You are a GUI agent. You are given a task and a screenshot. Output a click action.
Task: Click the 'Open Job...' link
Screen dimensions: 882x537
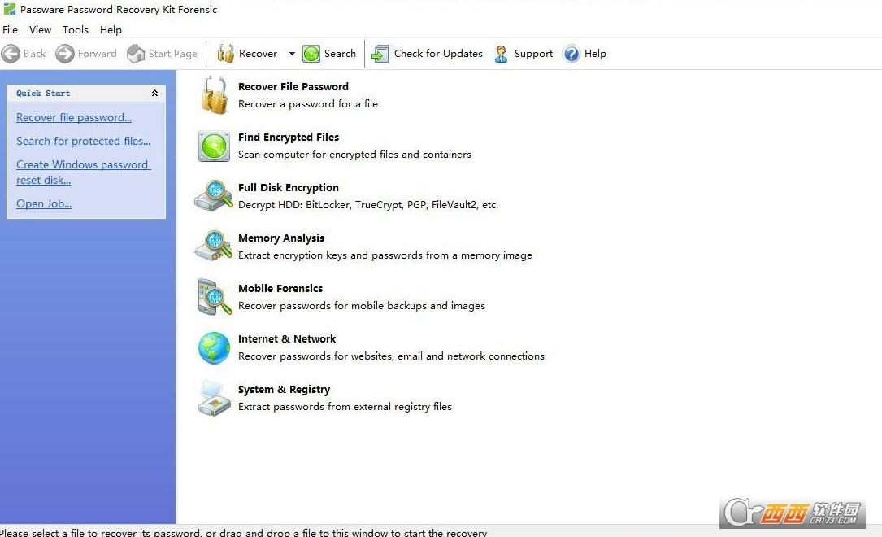coord(44,203)
